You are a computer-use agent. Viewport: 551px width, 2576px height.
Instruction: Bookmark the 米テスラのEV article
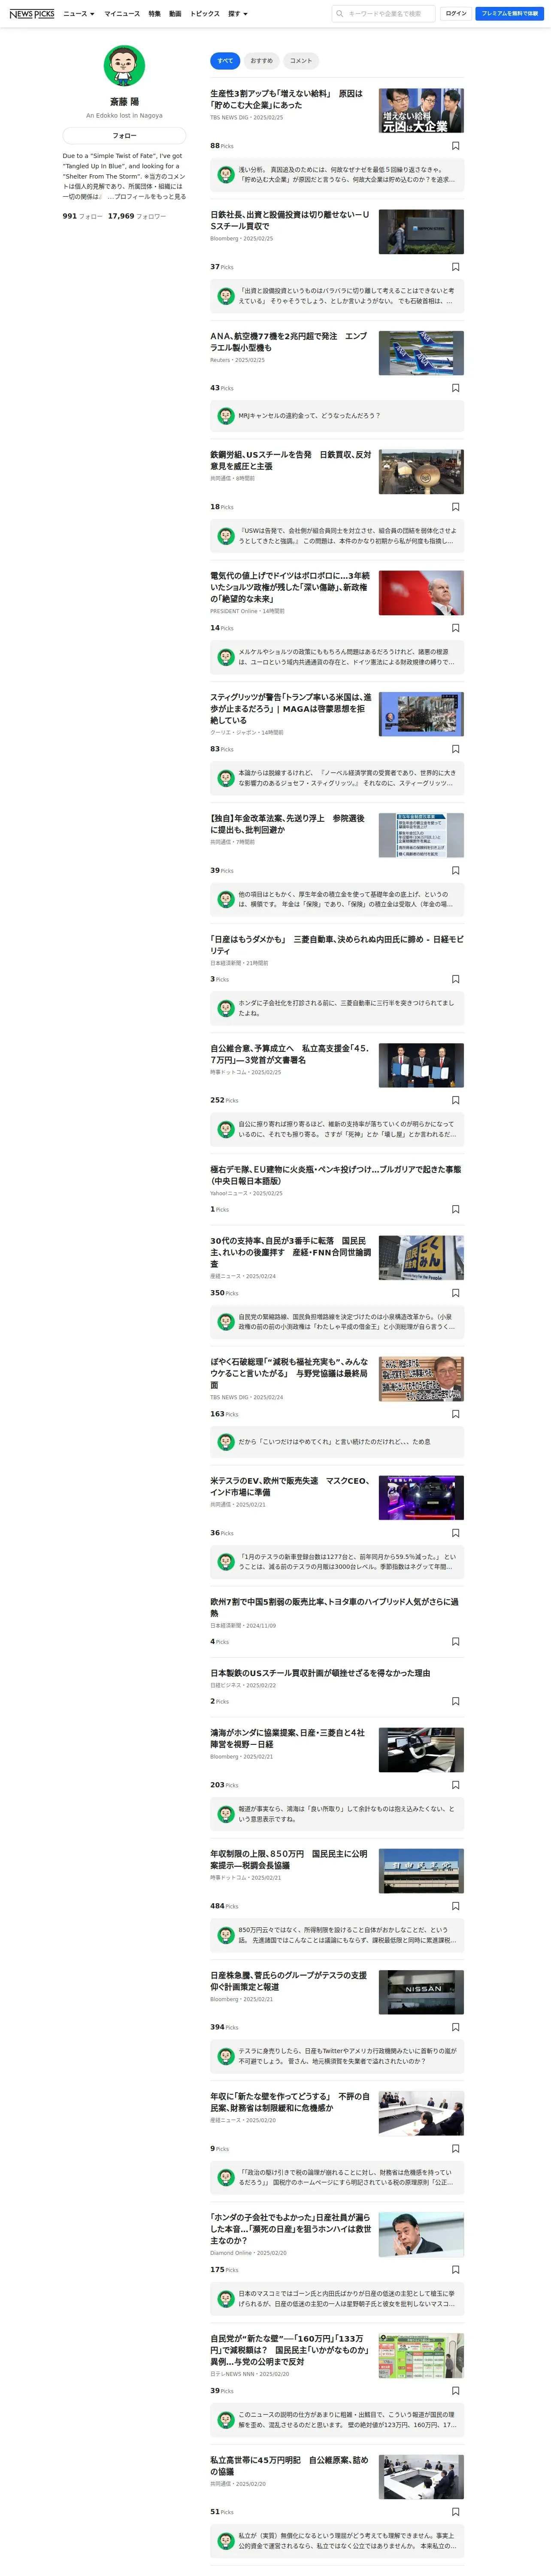pyautogui.click(x=456, y=1533)
